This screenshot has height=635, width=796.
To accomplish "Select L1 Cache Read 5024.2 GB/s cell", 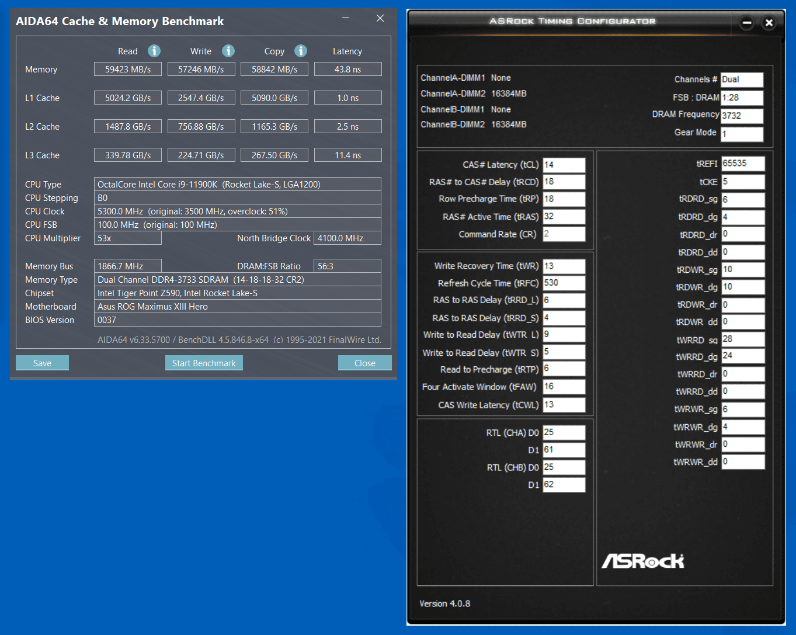I will [128, 98].
